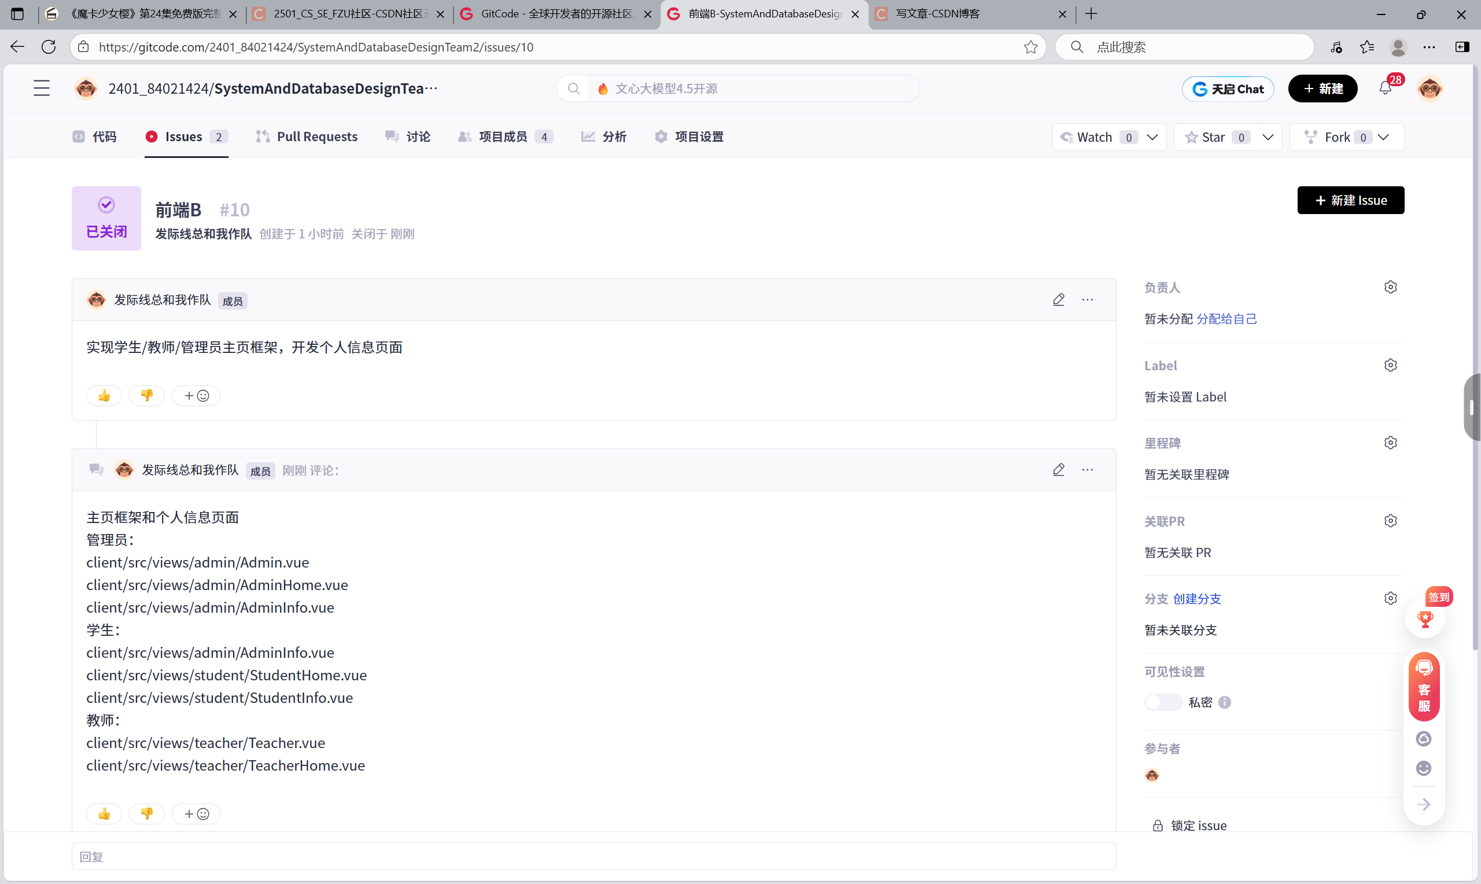Open the 负责人 assignee settings gear
This screenshot has height=884, width=1481.
(1391, 287)
